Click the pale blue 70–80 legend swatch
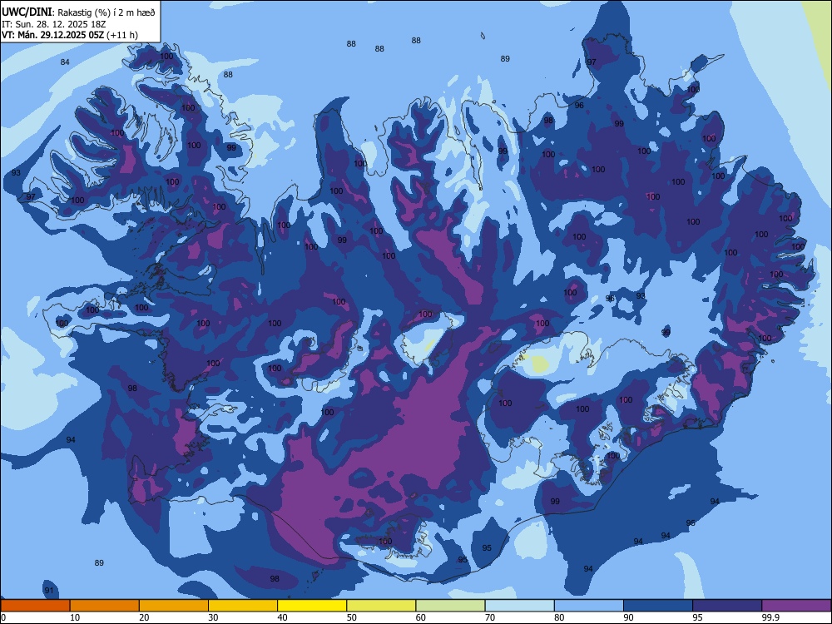 pyautogui.click(x=520, y=606)
